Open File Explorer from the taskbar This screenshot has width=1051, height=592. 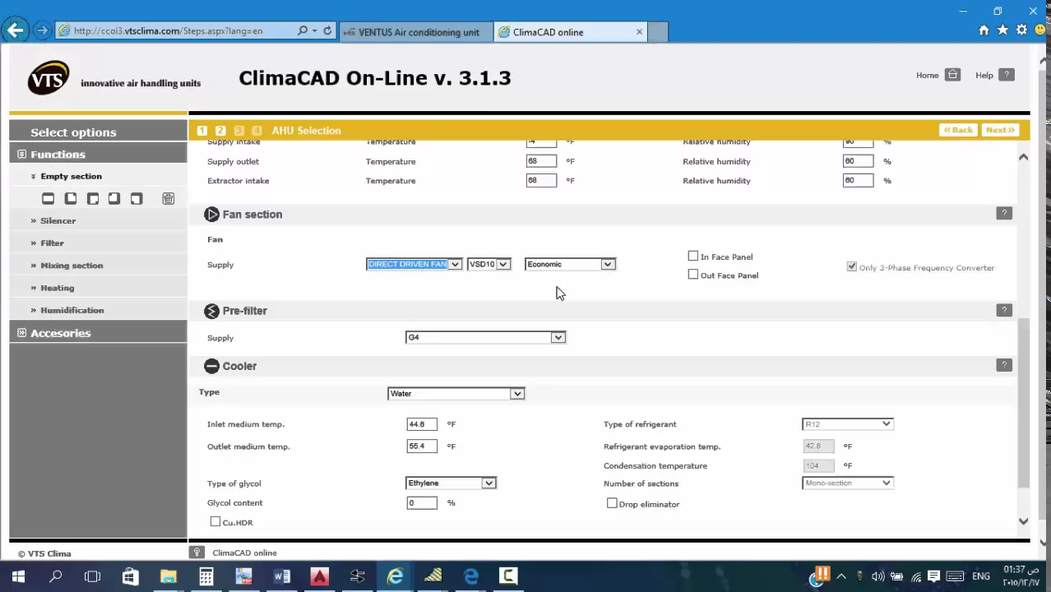(169, 576)
